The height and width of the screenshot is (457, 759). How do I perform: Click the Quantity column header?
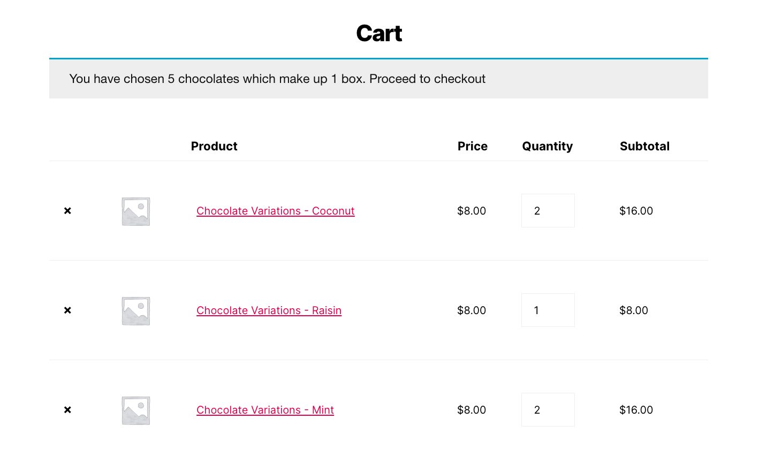click(547, 146)
